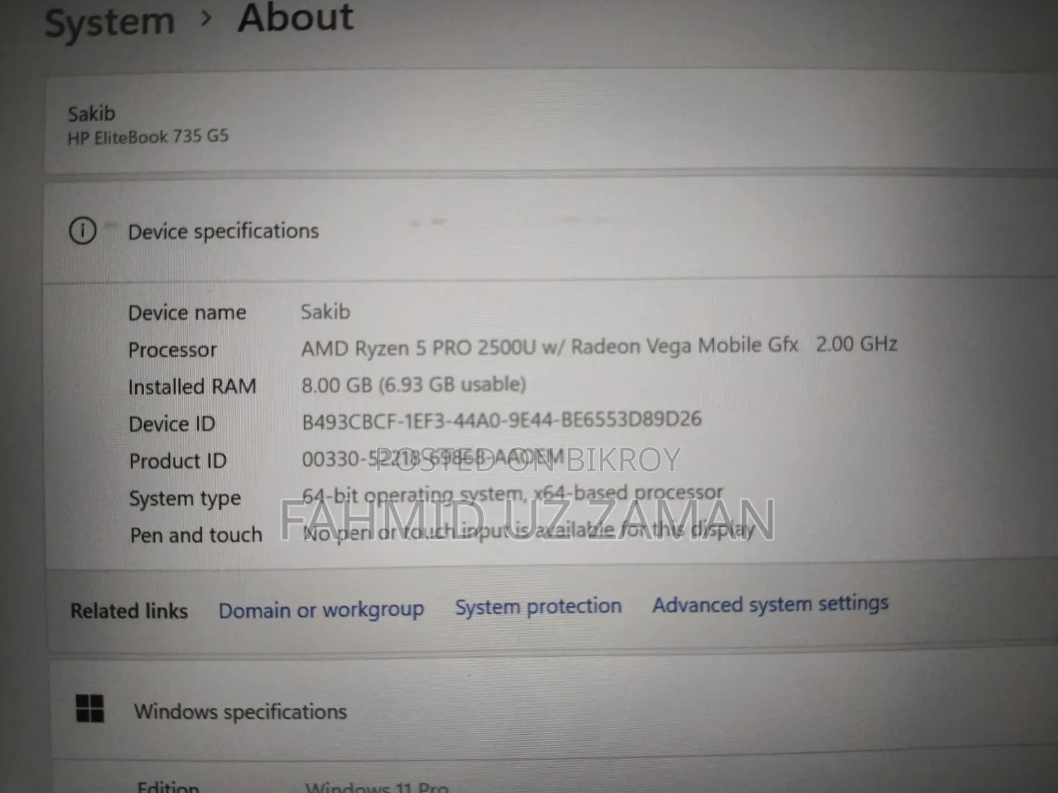Click the 'Installed RAM' label

pyautogui.click(x=192, y=387)
